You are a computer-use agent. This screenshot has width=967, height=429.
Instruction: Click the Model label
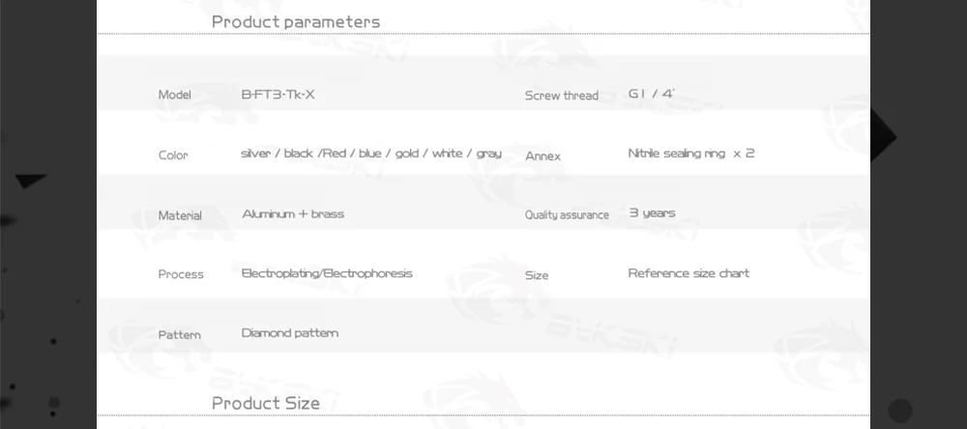[x=175, y=95]
